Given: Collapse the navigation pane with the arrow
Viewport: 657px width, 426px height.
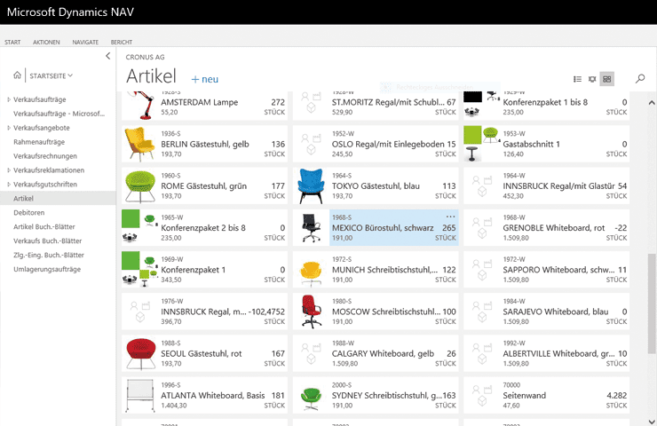Looking at the screenshot, I should (107, 56).
